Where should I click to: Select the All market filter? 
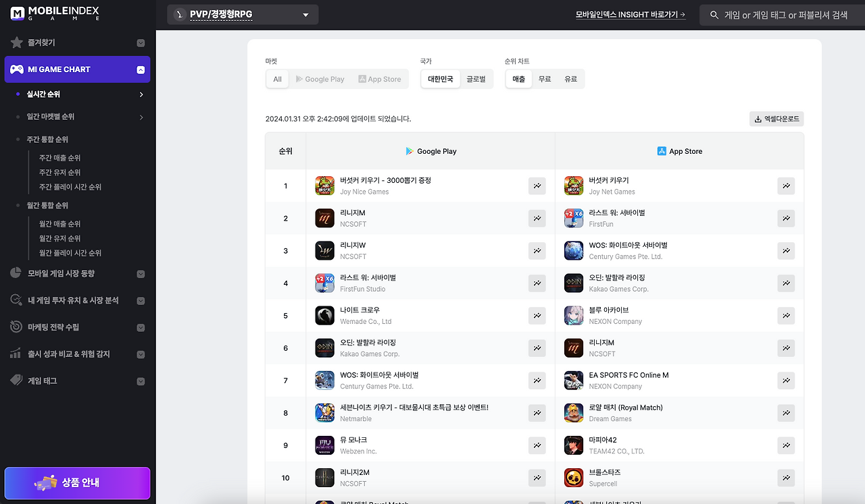(278, 79)
